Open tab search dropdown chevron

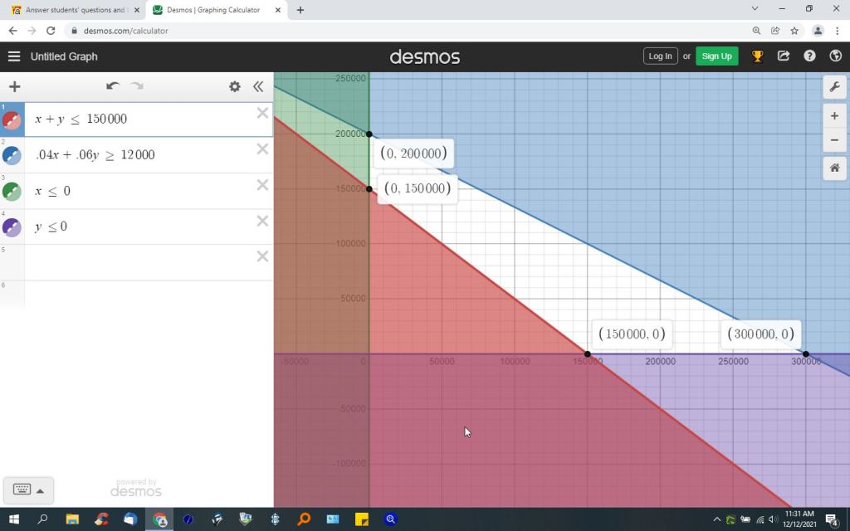pyautogui.click(x=755, y=8)
